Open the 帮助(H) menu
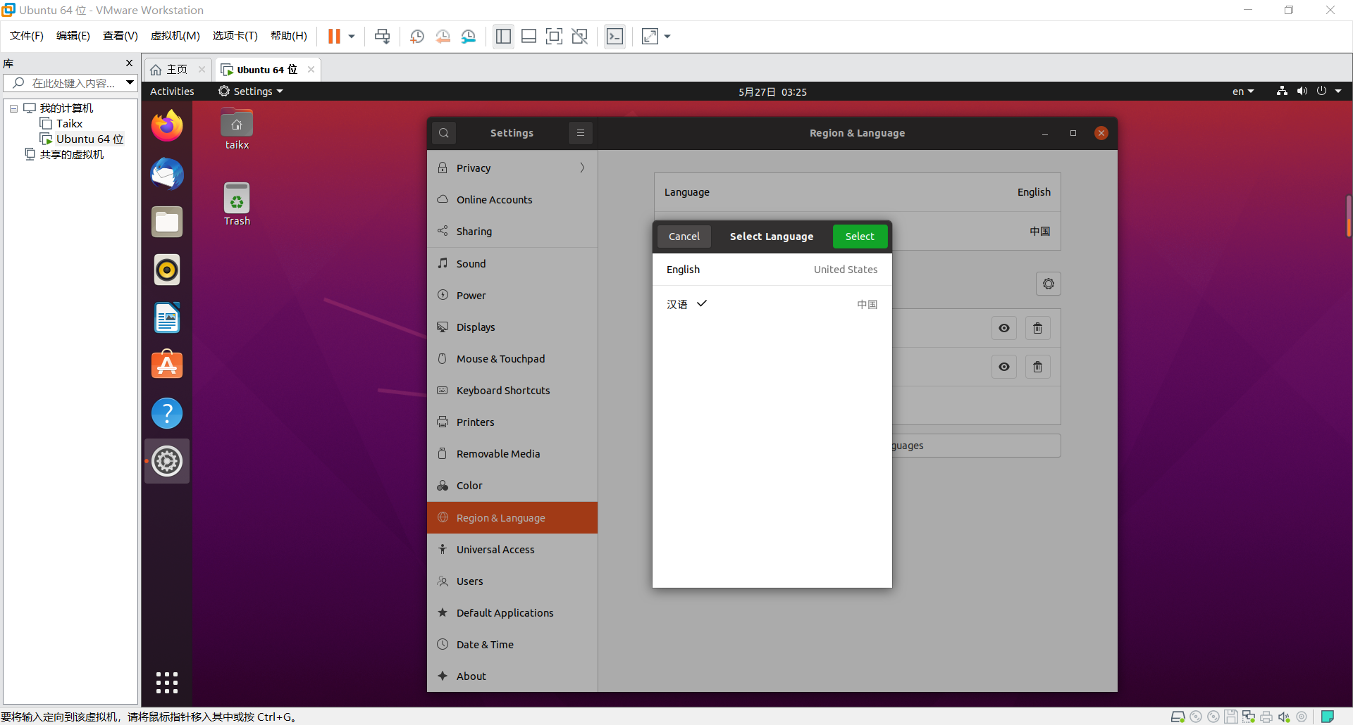Screen dimensions: 1353x725 pos(289,36)
